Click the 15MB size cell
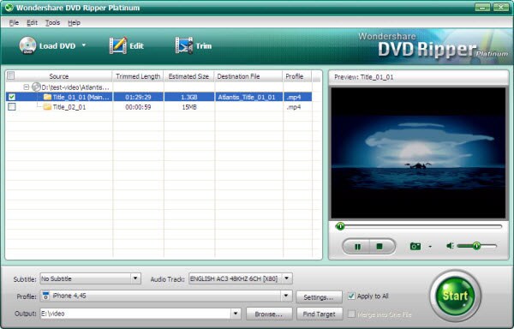 tap(189, 107)
